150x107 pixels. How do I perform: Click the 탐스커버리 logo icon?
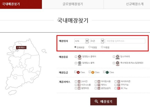117,57
